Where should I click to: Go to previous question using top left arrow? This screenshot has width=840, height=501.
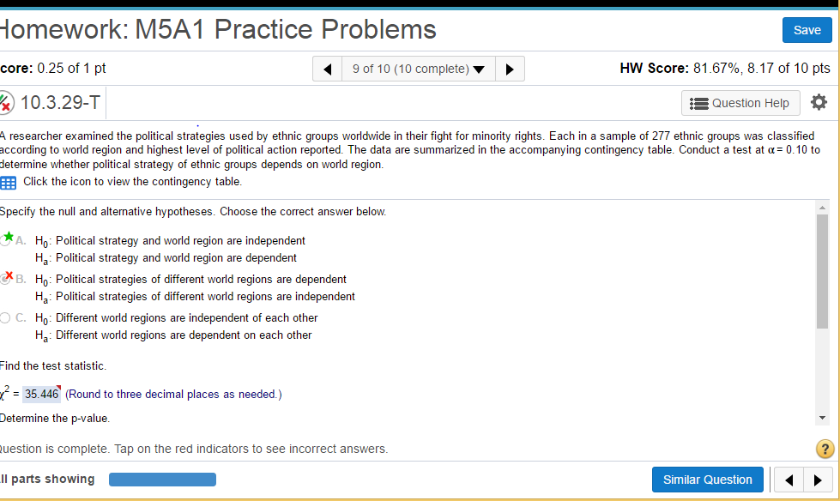[327, 69]
